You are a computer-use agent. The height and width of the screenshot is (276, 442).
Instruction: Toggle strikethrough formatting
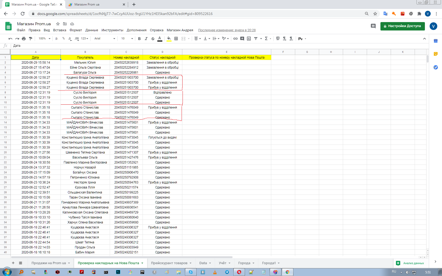(x=153, y=39)
